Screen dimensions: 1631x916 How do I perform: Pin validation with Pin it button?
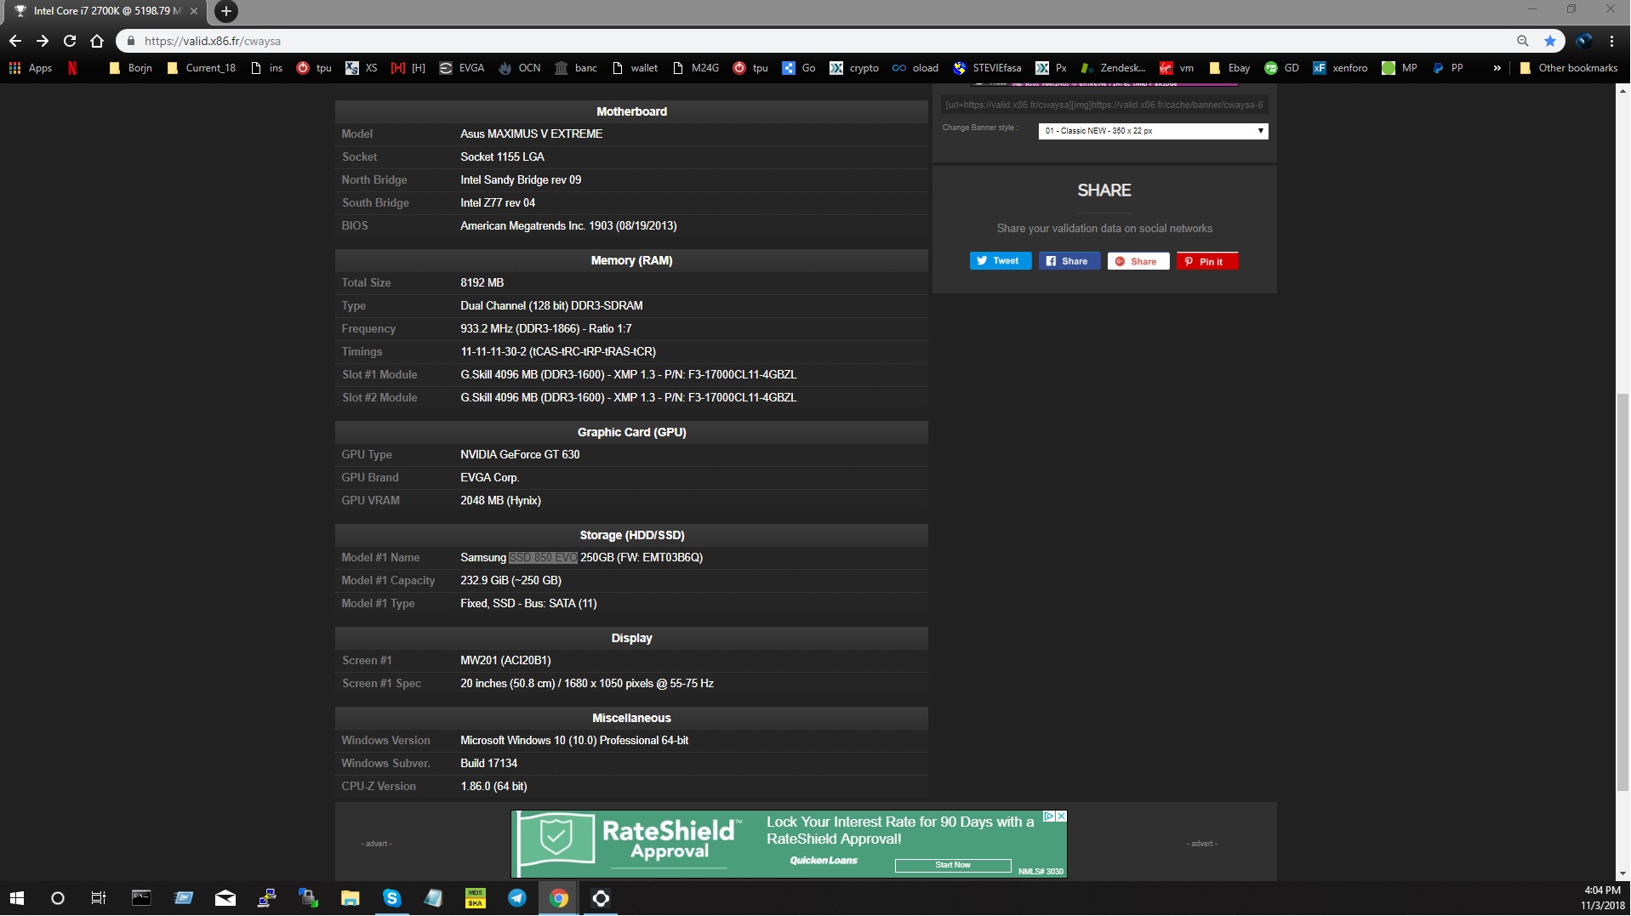pos(1207,261)
